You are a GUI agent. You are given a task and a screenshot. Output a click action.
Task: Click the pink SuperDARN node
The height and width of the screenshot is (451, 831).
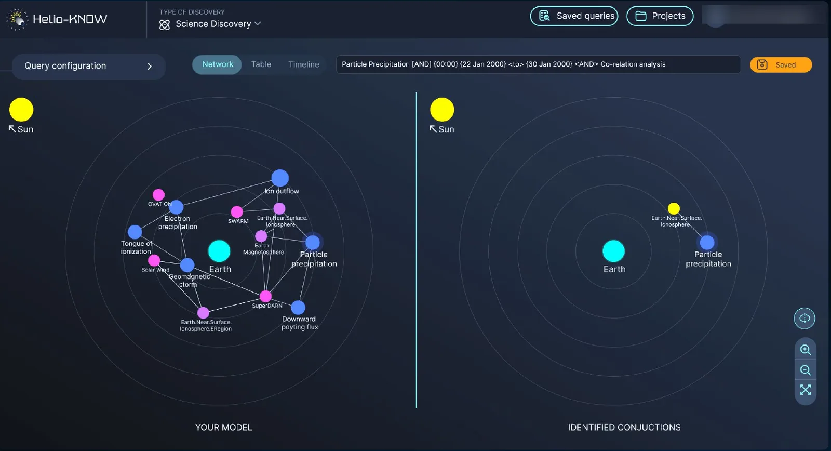[x=265, y=296]
